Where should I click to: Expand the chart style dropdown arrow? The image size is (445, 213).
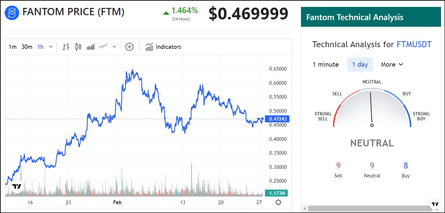114,47
